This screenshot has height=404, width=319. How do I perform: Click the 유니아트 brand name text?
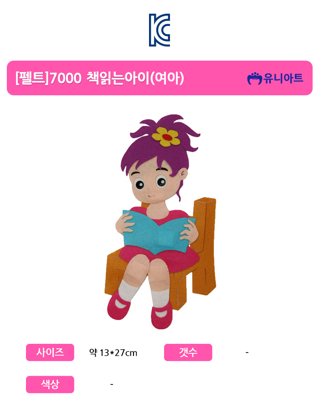tap(283, 78)
